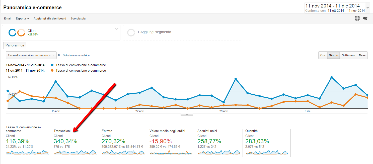Collapse chart using handle below graph
Viewport: 373px width, 164px height.
tap(187, 115)
